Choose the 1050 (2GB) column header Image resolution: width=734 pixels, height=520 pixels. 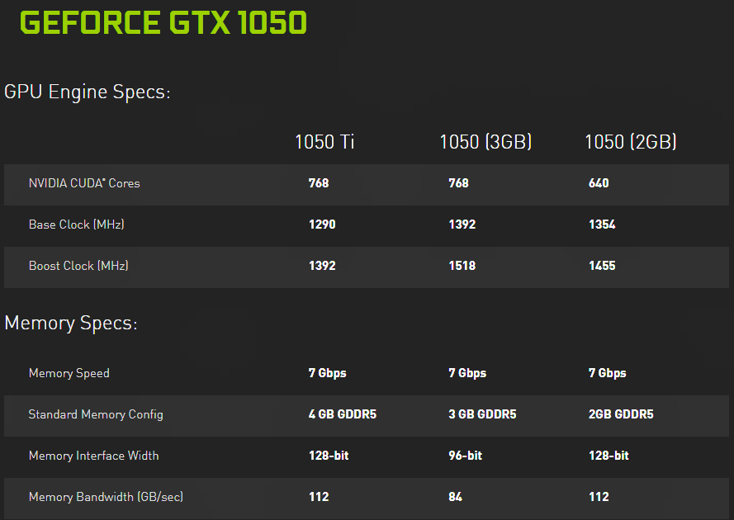[x=631, y=142]
